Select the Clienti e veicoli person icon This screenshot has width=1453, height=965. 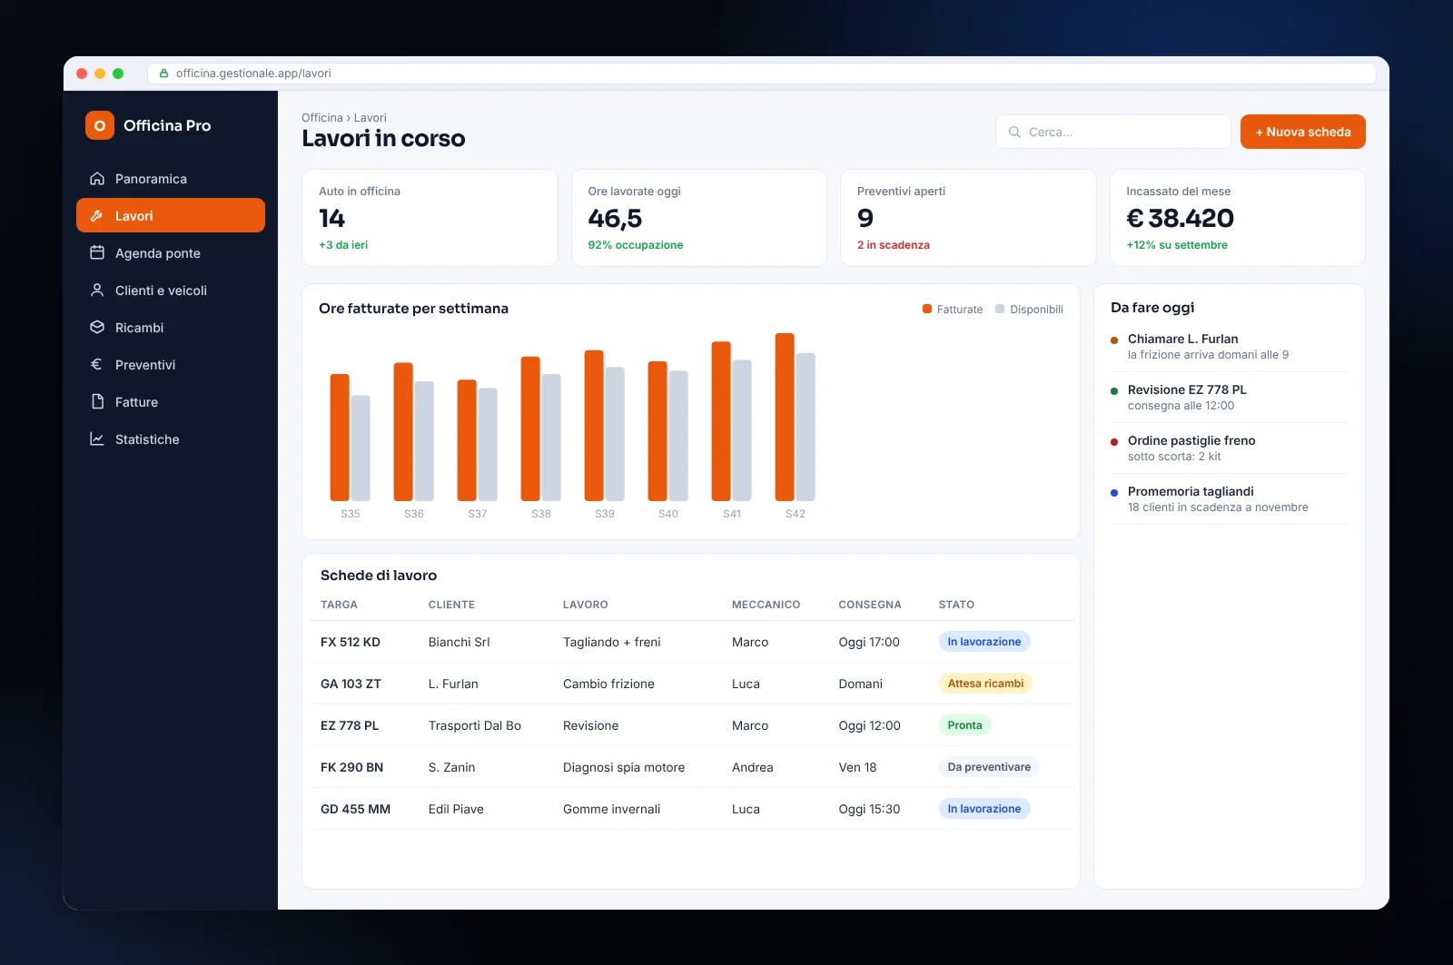[x=97, y=290]
